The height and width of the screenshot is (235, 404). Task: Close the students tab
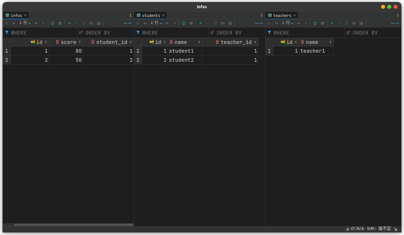(x=163, y=15)
